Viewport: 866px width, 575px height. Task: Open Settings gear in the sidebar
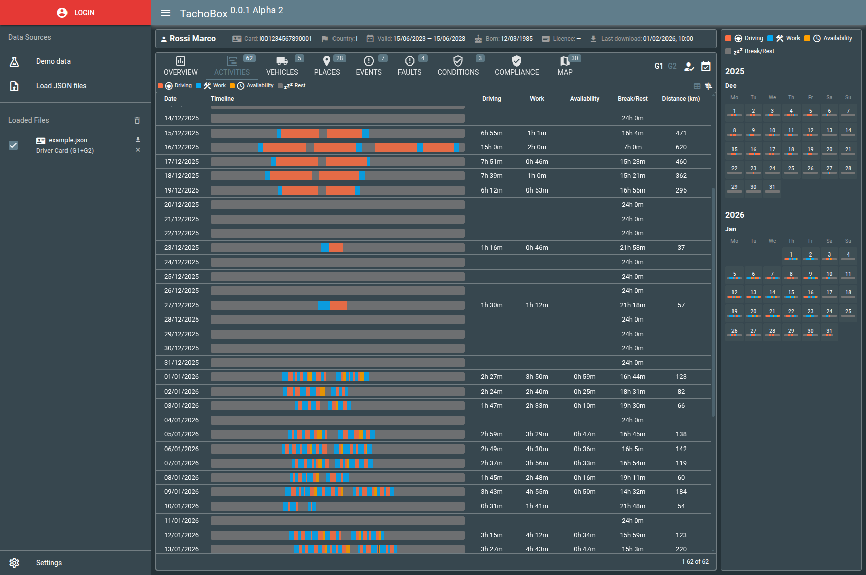14,563
